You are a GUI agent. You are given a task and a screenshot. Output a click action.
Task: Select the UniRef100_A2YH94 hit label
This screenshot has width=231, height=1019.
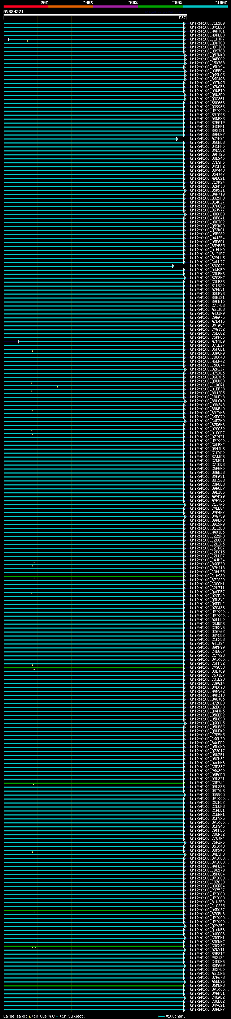[207, 138]
